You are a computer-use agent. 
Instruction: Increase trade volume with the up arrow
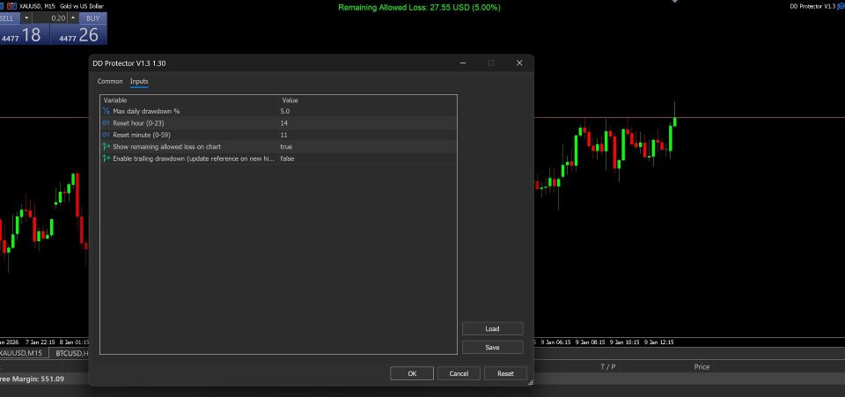click(73, 18)
